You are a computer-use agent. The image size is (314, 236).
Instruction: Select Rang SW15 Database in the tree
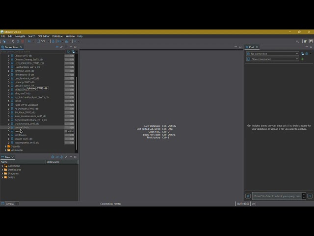pyautogui.click(x=26, y=105)
